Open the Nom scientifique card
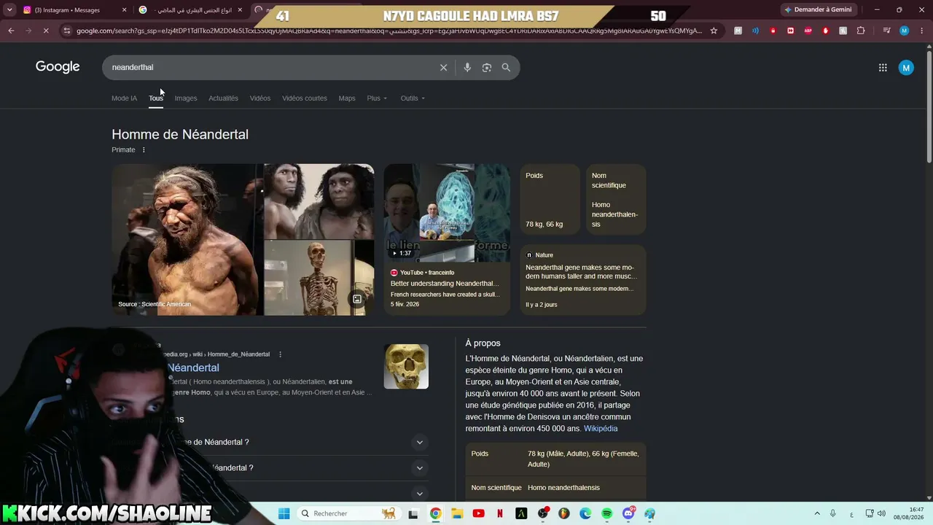The height and width of the screenshot is (525, 933). tap(616, 200)
